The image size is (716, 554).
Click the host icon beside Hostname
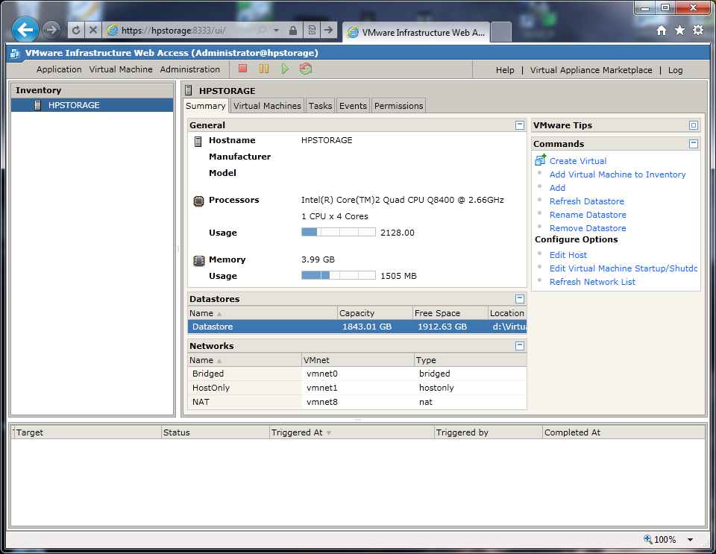pos(198,142)
